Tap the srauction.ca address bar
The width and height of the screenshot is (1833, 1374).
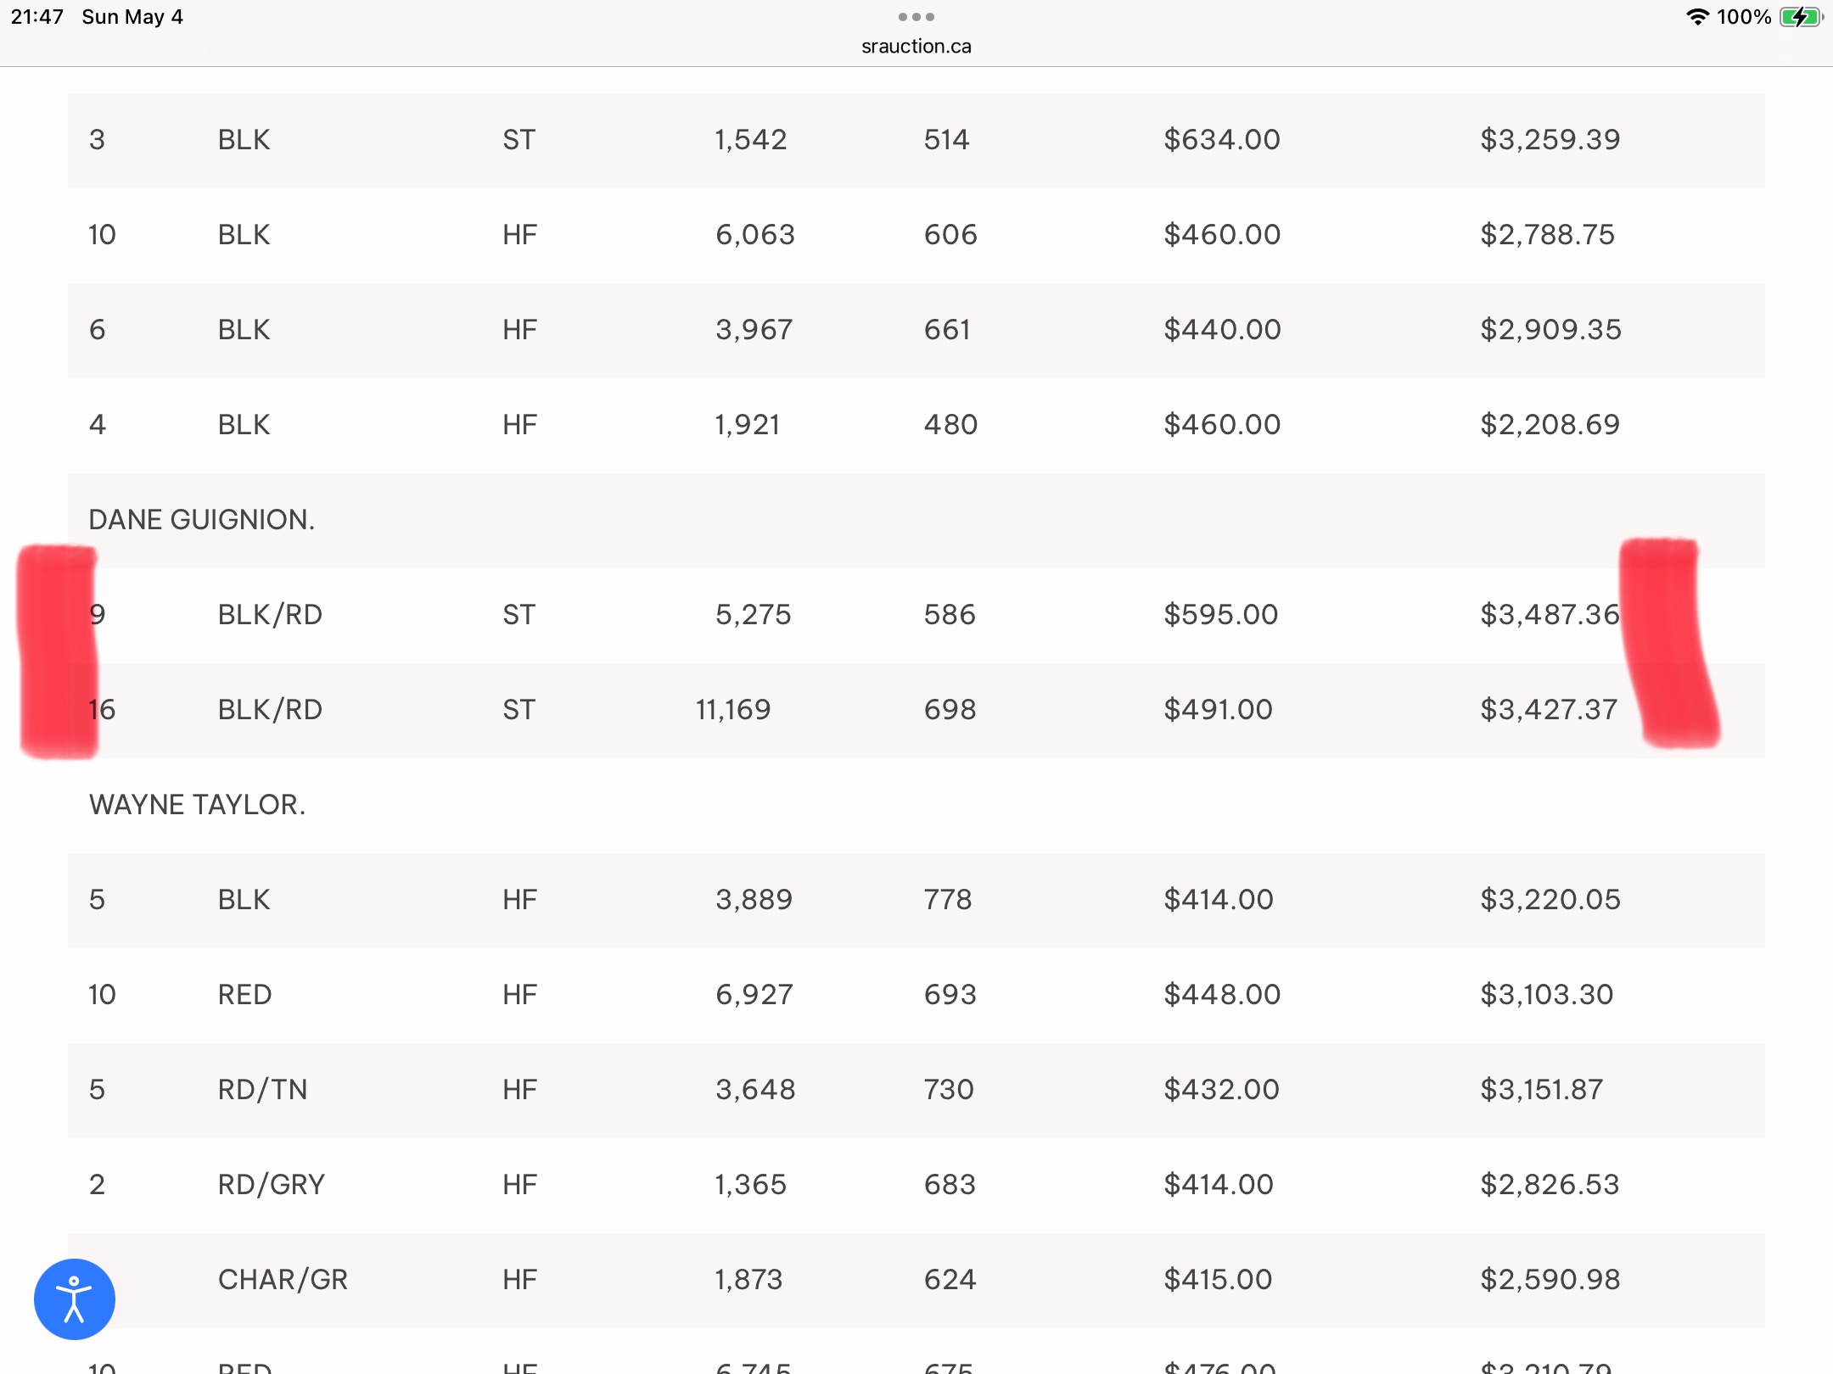(916, 47)
